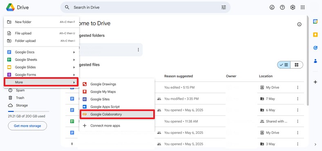Click 'You modified • 3:35 PM' cell

coord(181,99)
